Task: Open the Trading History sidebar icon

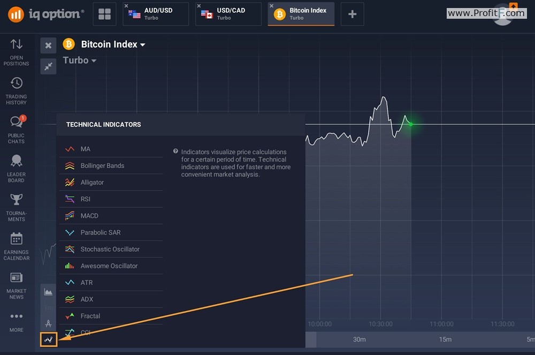Action: coord(17,91)
